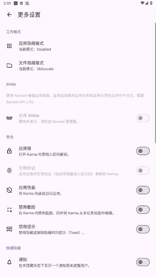Open the 文件隐藏模式 Obfuscate mode selector
Screen dimensions: 156x277
coord(78,66)
